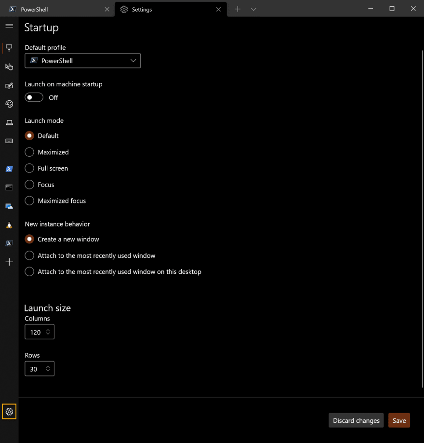Open the Color schemes palette icon
This screenshot has height=443, width=424.
pos(9,104)
